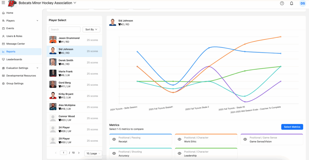
Task: Click the Leaderboards icon in sidebar
Action: 3,60
